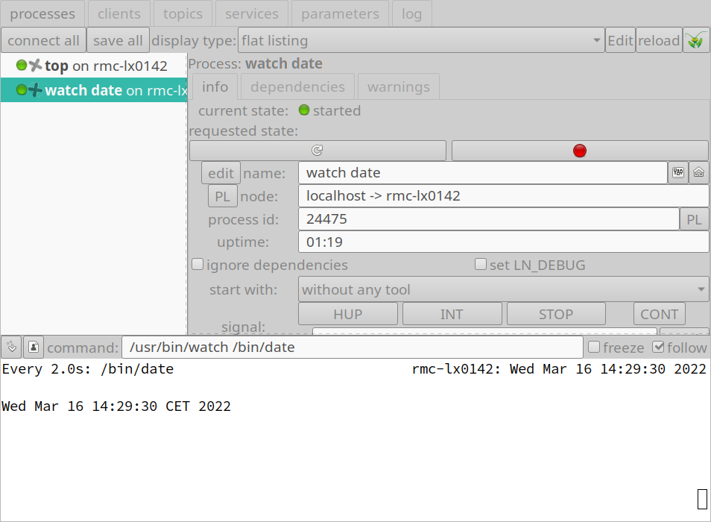Click the PL button right of process id
Viewport: 711px width, 522px height.
coord(694,219)
